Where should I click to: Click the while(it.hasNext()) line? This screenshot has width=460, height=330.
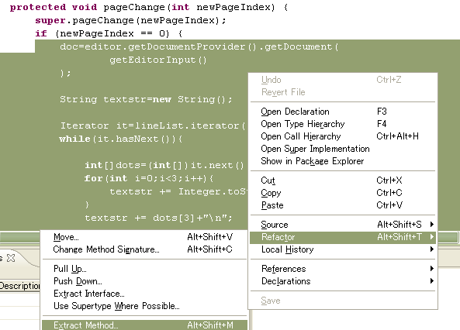click(x=120, y=139)
